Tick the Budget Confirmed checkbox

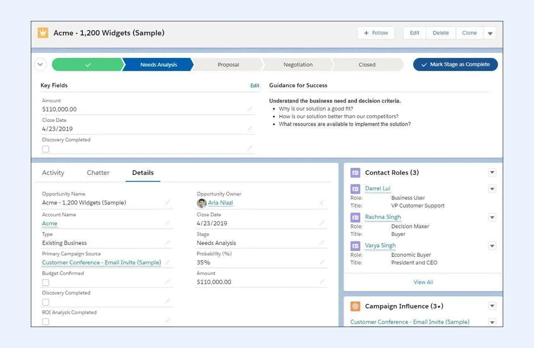click(46, 282)
